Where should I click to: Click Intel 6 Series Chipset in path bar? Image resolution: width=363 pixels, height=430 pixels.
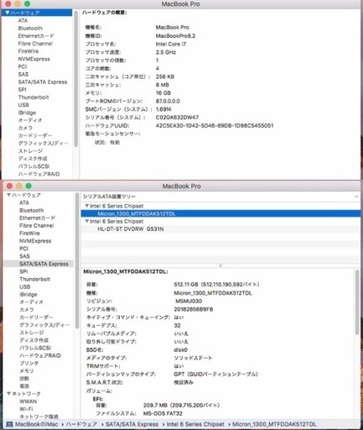(x=195, y=424)
